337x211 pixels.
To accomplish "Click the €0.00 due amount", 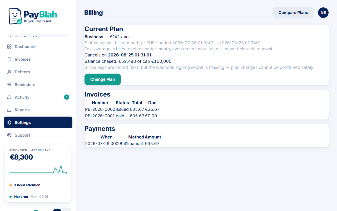I will 151,116.
